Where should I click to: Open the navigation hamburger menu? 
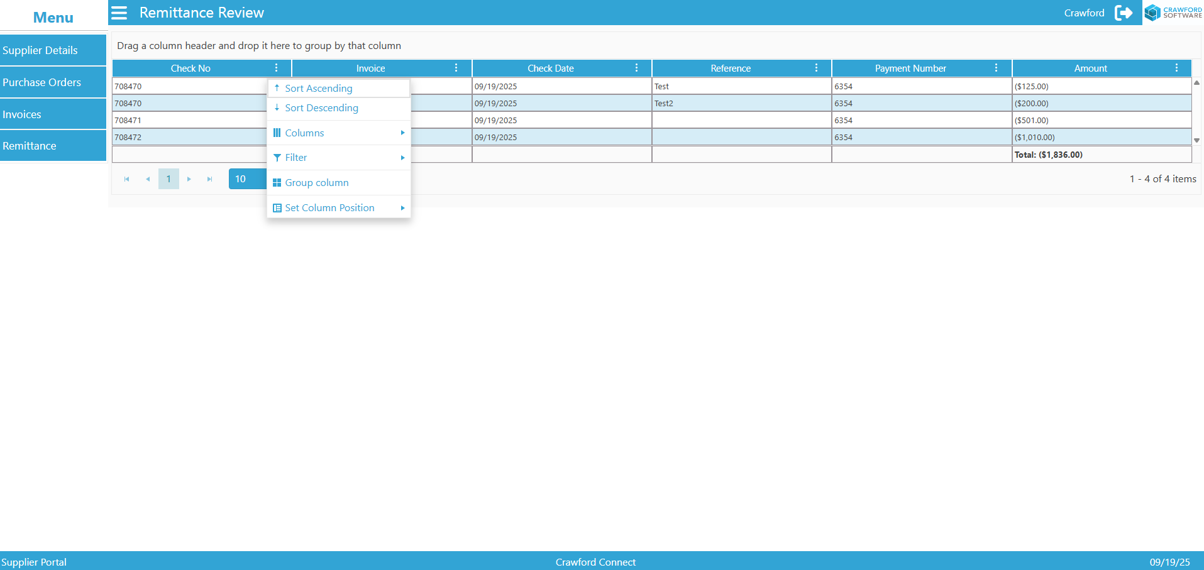tap(119, 13)
